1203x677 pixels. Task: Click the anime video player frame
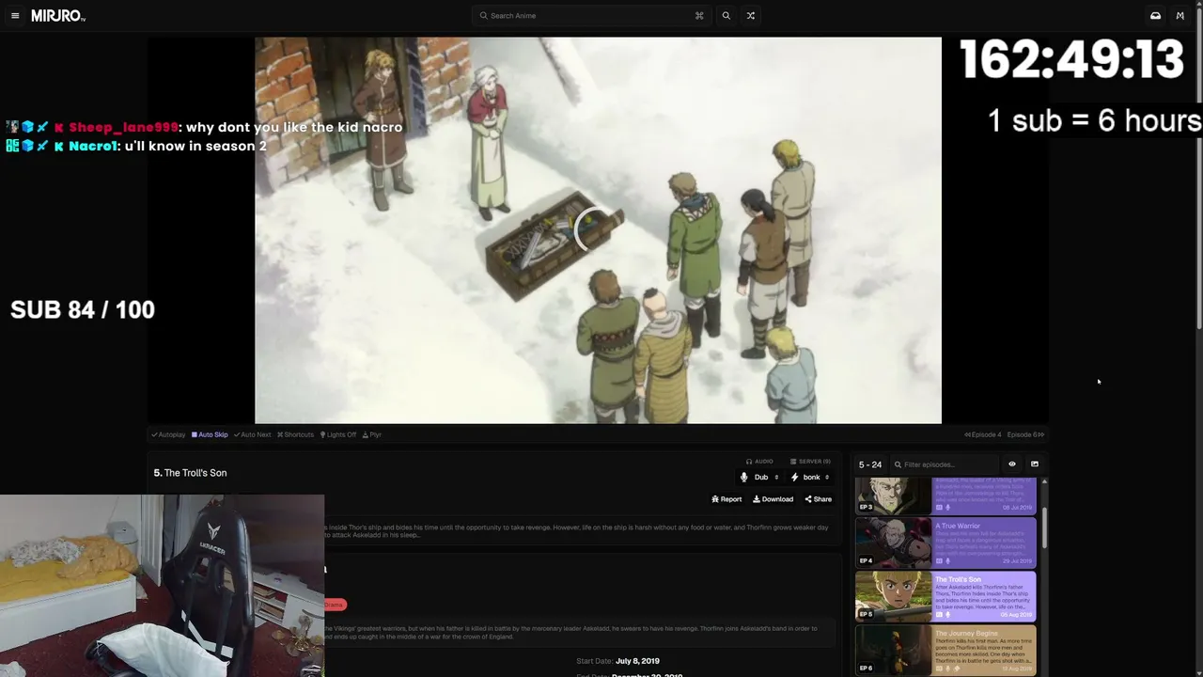598,230
